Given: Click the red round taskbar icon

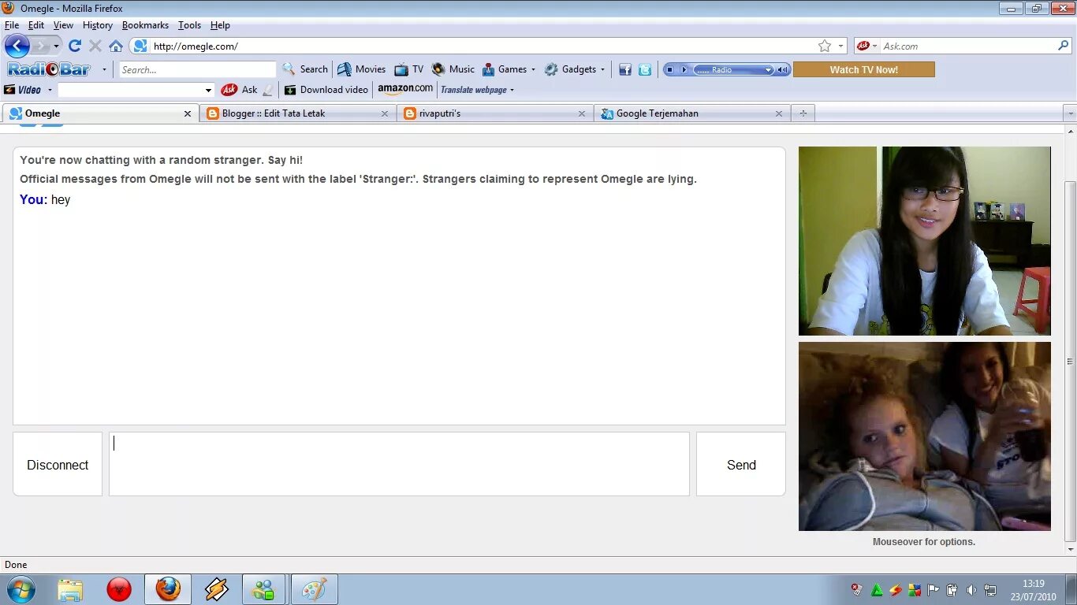Looking at the screenshot, I should pyautogui.click(x=118, y=589).
